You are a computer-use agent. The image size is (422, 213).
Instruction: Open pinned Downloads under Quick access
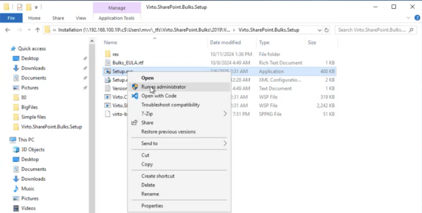point(33,68)
